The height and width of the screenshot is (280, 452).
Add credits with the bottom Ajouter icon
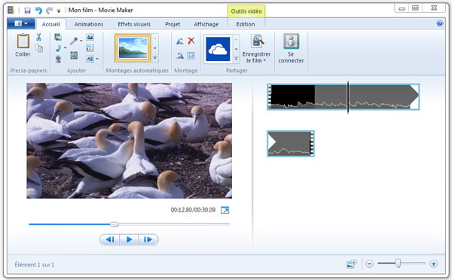click(x=90, y=59)
